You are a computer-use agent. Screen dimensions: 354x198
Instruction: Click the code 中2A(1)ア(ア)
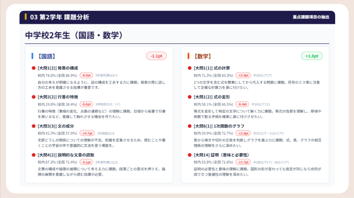click(x=262, y=76)
